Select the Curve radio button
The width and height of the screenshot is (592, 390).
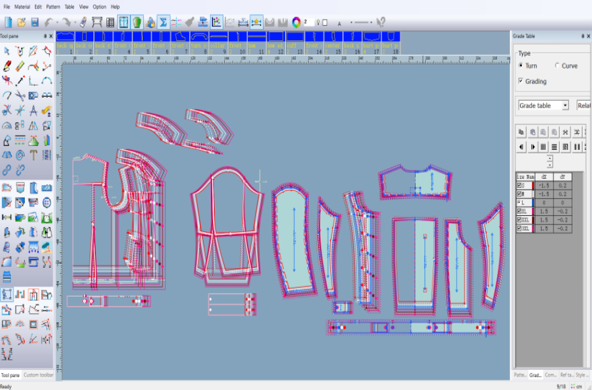(x=557, y=66)
